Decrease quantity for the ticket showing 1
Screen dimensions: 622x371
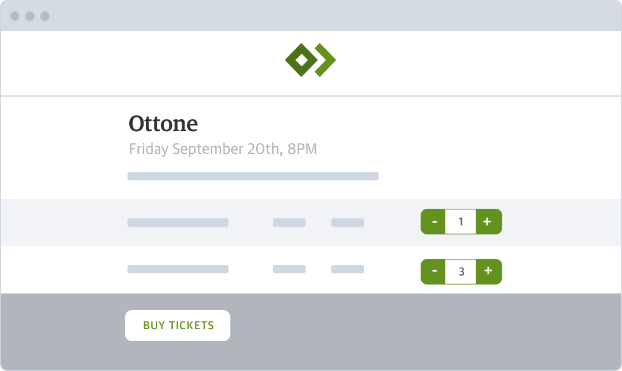pos(433,222)
